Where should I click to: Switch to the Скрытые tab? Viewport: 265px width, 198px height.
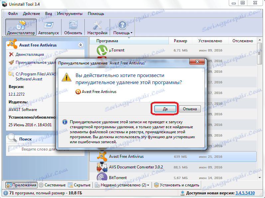point(79,185)
